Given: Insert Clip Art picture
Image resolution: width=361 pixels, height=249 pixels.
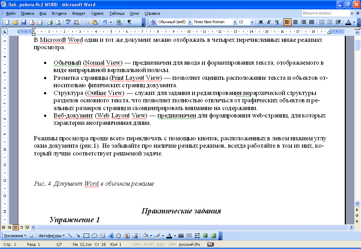Looking at the screenshot, I should [127, 236].
